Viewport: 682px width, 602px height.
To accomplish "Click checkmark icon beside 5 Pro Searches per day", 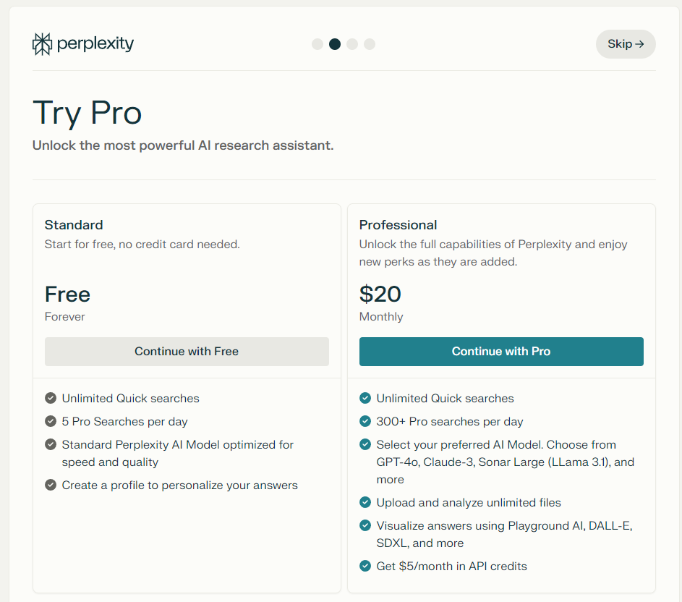I will pos(51,421).
